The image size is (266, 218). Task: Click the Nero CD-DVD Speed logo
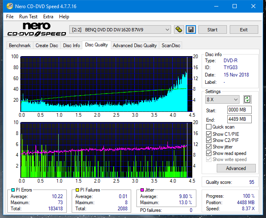tap(37, 29)
